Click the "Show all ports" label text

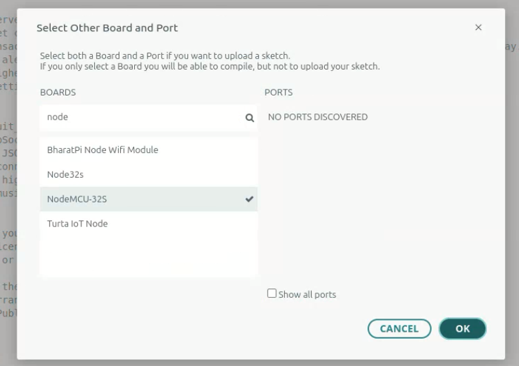pyautogui.click(x=308, y=295)
